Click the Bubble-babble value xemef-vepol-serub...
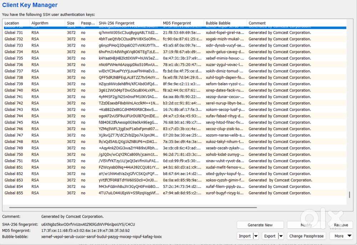 [x=101, y=236]
